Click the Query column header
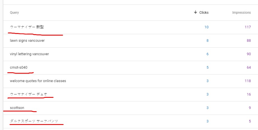 pos(14,13)
